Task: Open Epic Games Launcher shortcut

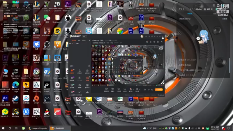Action: pyautogui.click(x=16, y=74)
